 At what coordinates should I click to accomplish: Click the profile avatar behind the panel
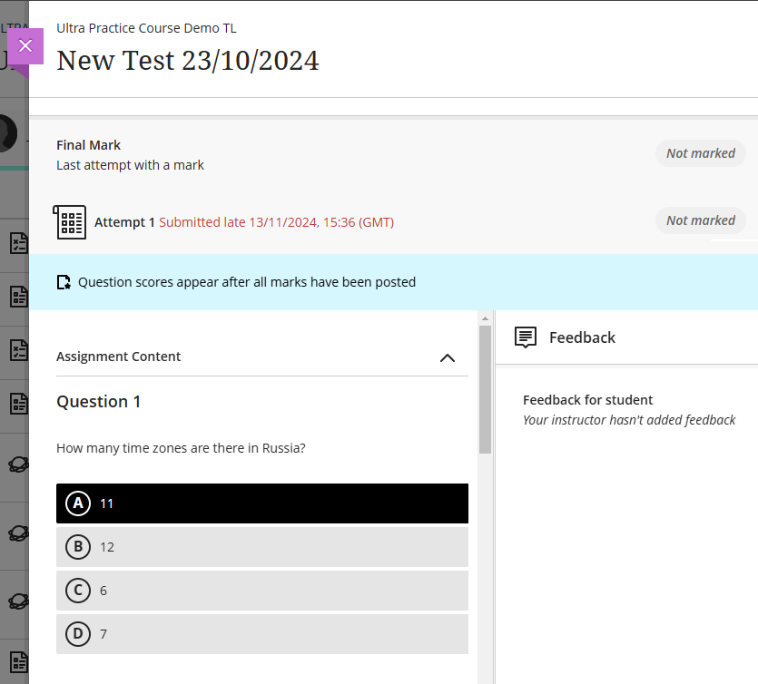[x=9, y=133]
